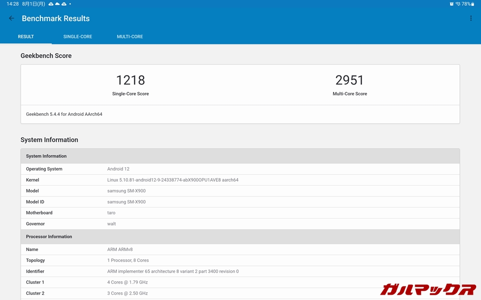
Task: Tap the Identifier ARM implementer row
Action: (x=240, y=272)
